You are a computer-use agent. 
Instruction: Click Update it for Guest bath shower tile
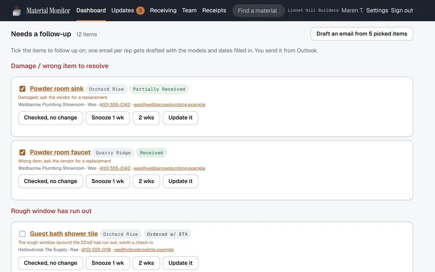(x=180, y=263)
